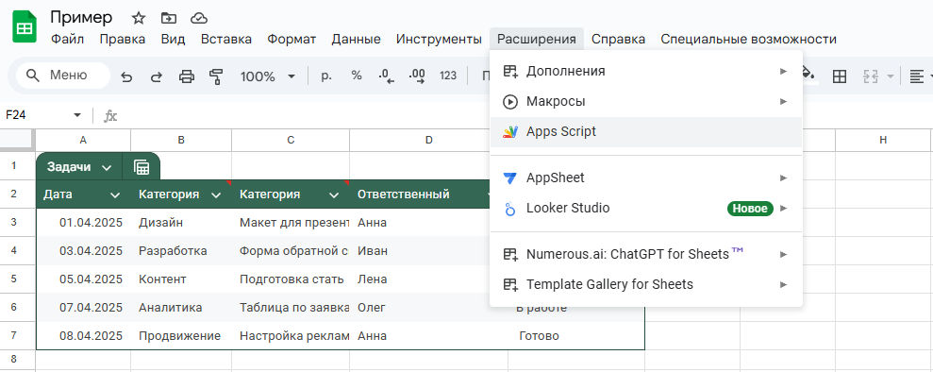
Task: Click the select all corner box
Action: 17,140
